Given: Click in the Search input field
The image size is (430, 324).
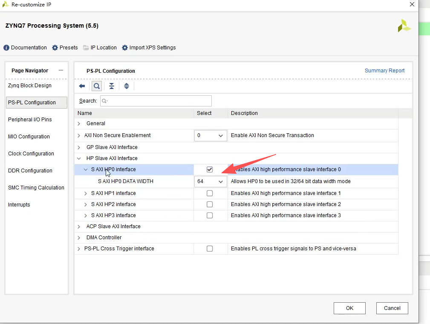Looking at the screenshot, I should tap(156, 101).
